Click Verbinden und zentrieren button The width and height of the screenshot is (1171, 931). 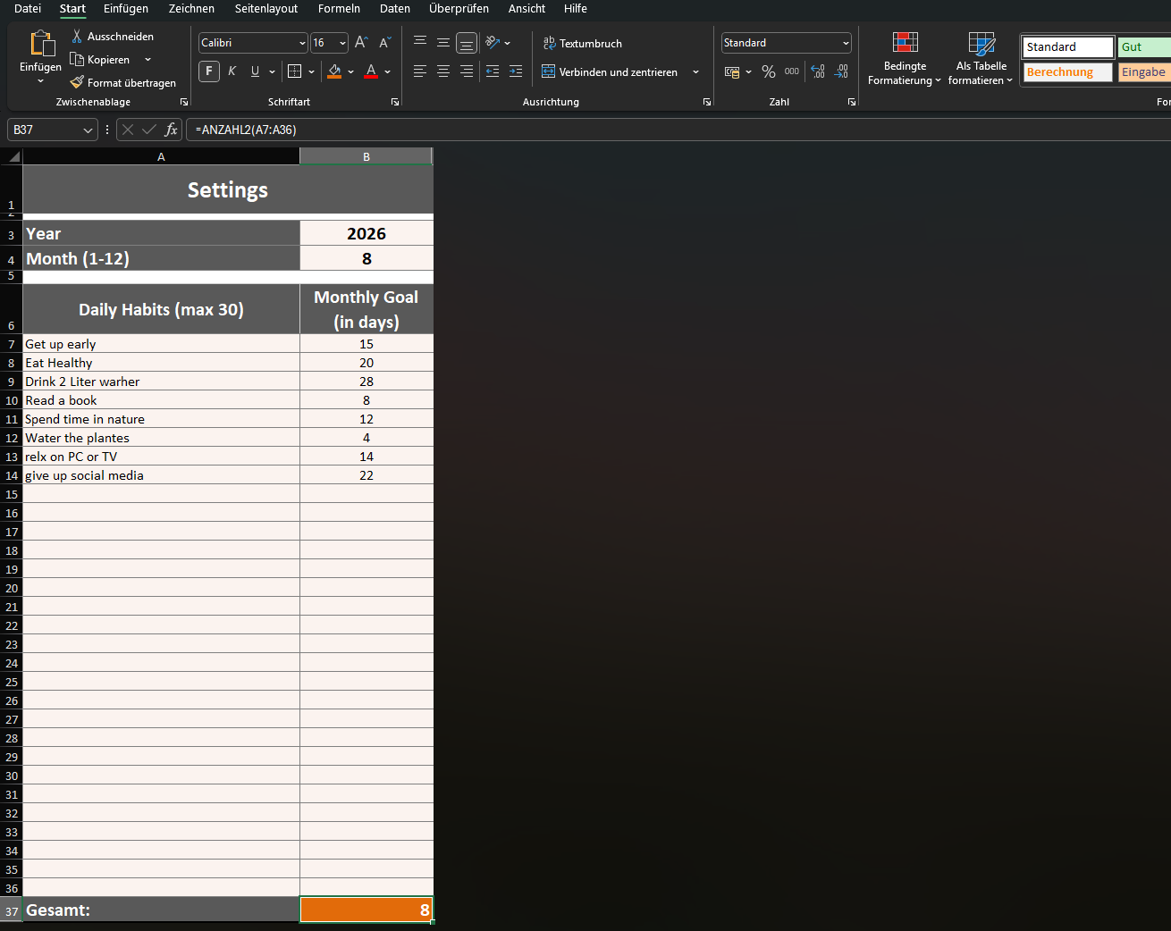(611, 71)
